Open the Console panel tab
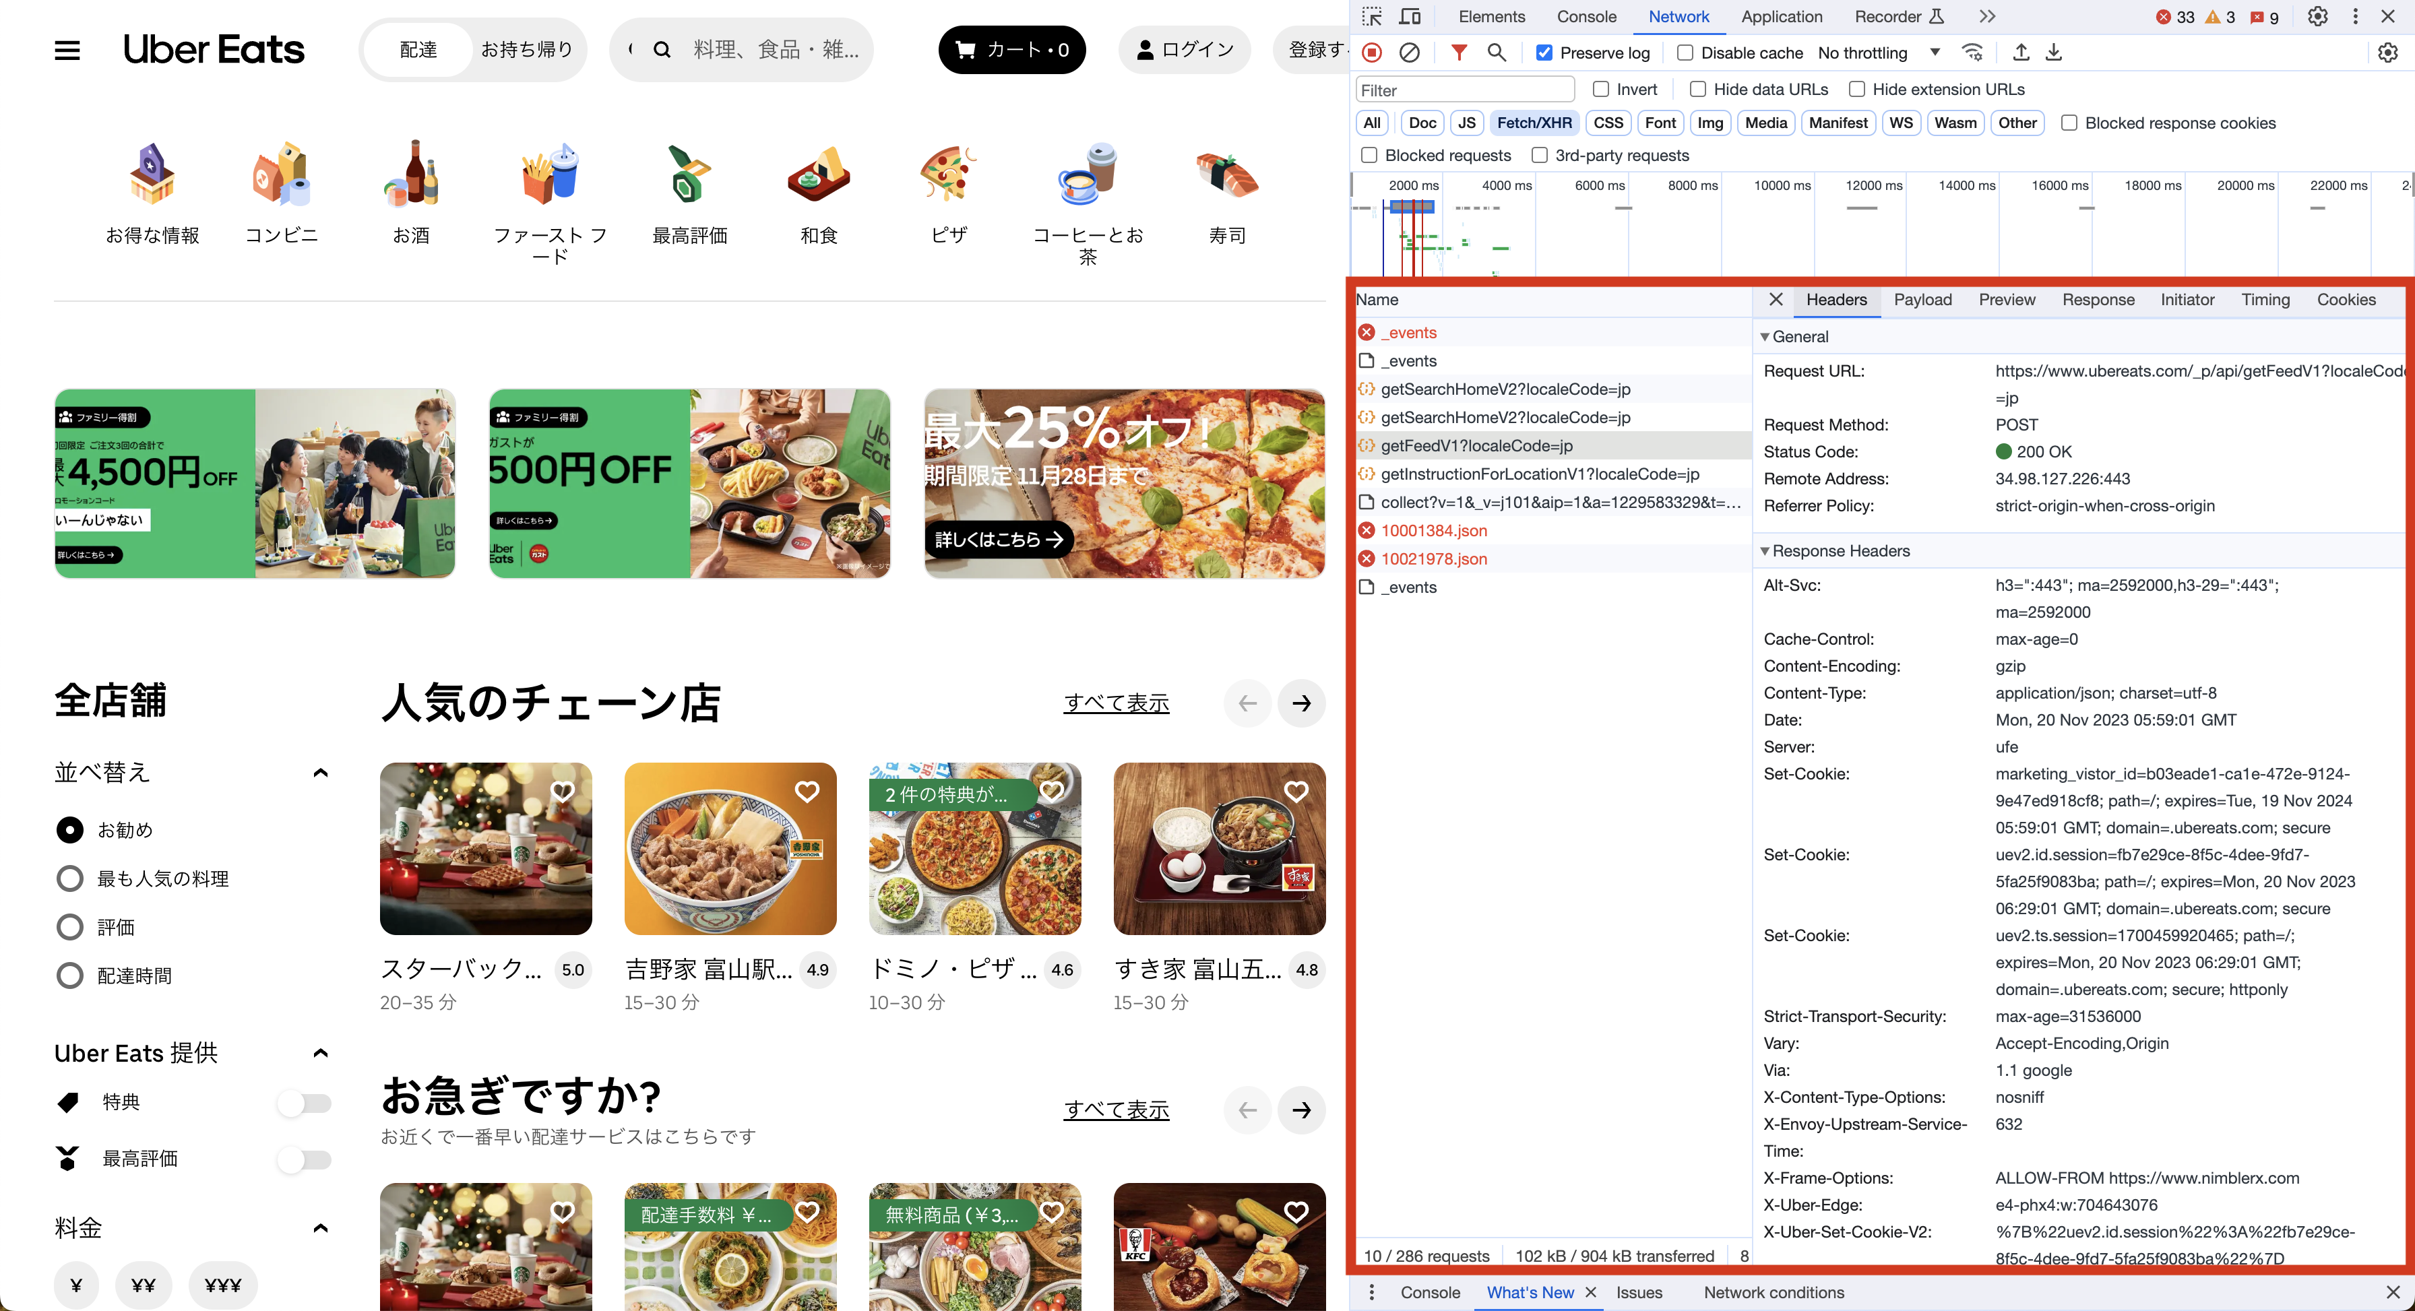Image resolution: width=2415 pixels, height=1311 pixels. [1586, 17]
